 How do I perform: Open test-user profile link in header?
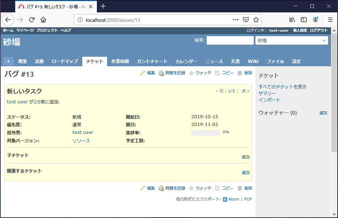279,30
